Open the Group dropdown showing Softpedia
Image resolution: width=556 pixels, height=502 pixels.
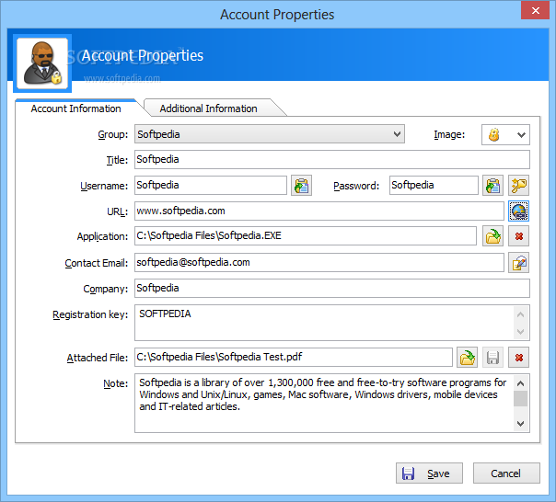[x=270, y=134]
